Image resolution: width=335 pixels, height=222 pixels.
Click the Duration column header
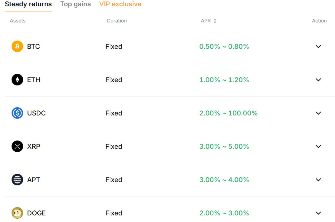[117, 21]
